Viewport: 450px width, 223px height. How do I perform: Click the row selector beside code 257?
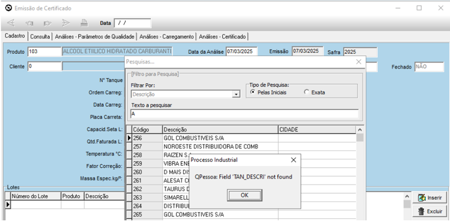click(129, 147)
